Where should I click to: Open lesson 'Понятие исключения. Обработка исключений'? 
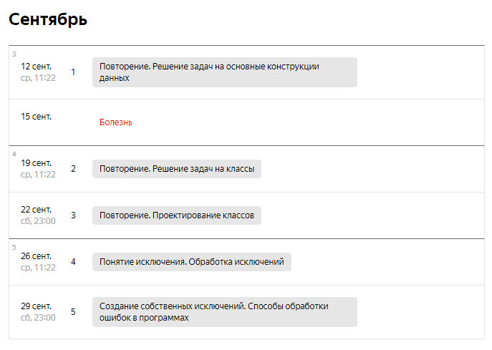(x=192, y=262)
